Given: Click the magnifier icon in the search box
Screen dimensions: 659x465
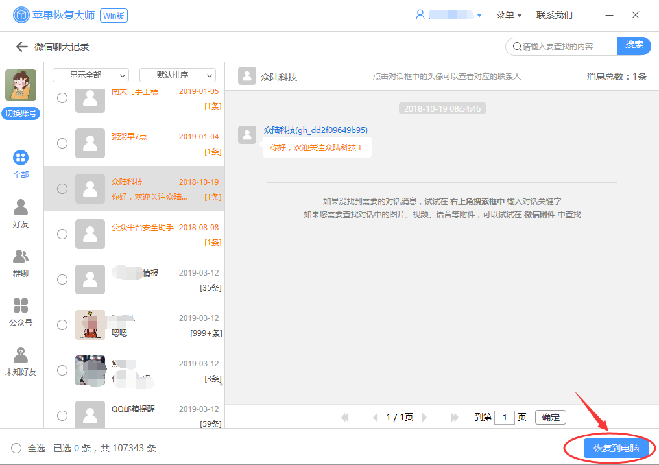Looking at the screenshot, I should click(x=517, y=46).
